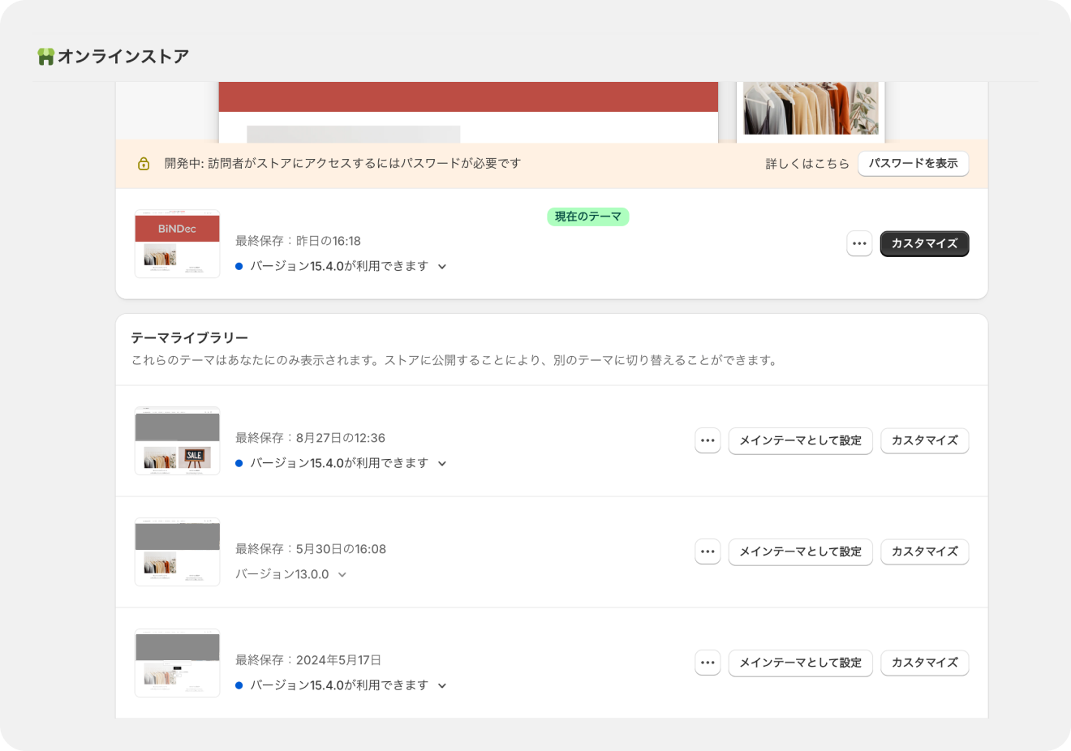The image size is (1071, 751).
Task: Click the 5月30日 theme thumbnail
Action: (x=177, y=551)
